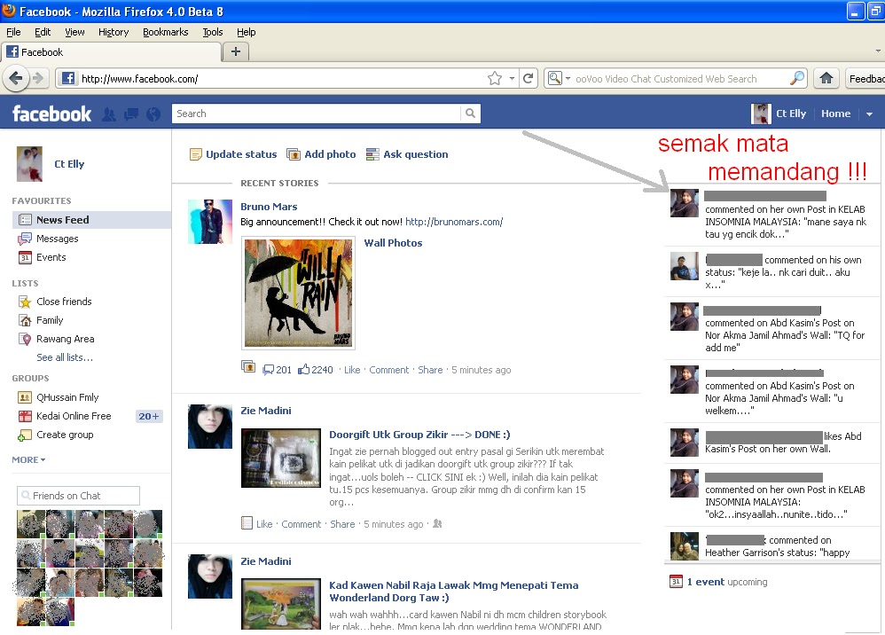Open Messages in the left sidebar
Image resolution: width=885 pixels, height=635 pixels.
57,239
